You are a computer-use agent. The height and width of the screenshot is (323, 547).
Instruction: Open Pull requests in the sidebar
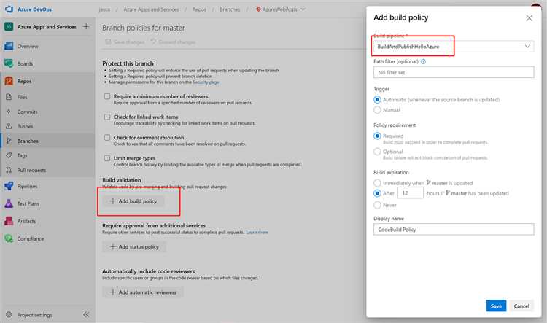pos(31,170)
